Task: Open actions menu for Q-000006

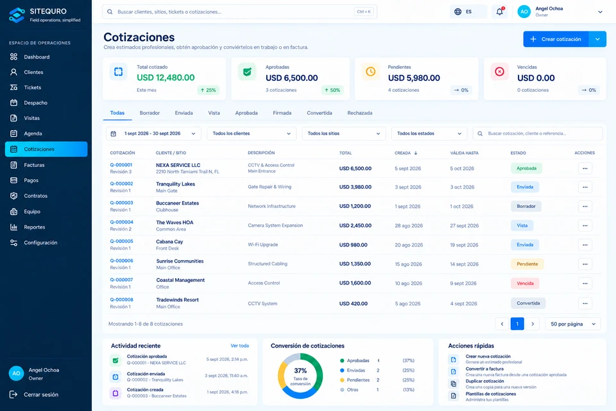Action: coord(585,264)
